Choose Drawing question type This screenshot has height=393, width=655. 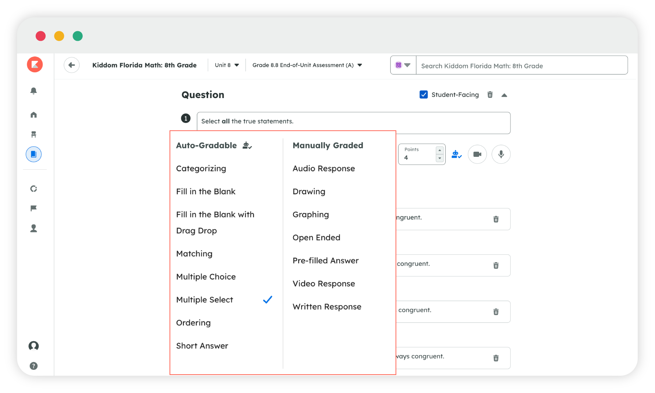coord(309,191)
